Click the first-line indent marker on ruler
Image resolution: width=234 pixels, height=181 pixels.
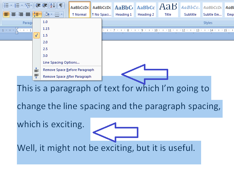point(17,29)
